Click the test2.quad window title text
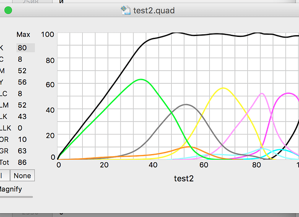The width and height of the screenshot is (299, 217). click(154, 10)
